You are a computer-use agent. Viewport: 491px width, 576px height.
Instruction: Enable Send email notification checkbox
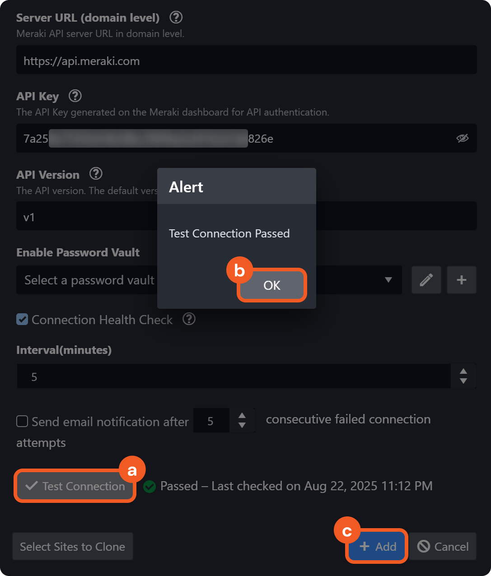(22, 421)
